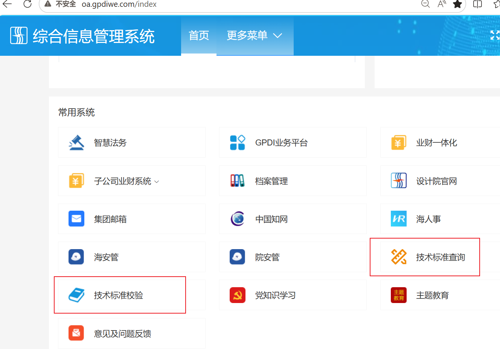Click the 主题教育 red icon
The image size is (500, 349).
pos(399,295)
